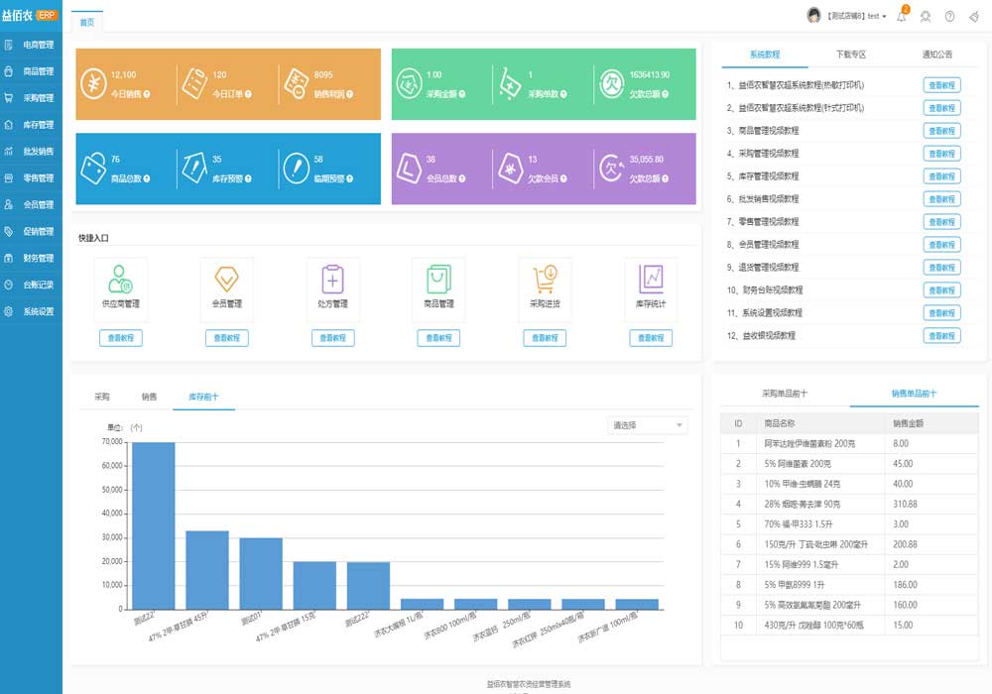Click the customer service headset icon
Screen dimensions: 992x694
(x=926, y=16)
